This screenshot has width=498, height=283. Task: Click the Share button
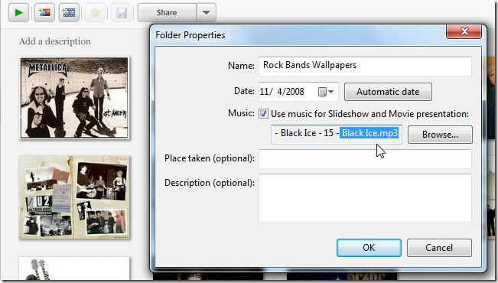coord(167,13)
